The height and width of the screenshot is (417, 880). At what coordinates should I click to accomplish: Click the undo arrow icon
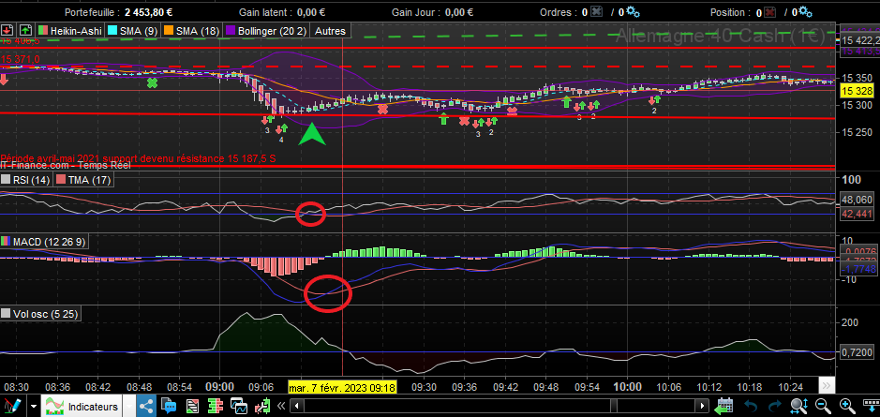pos(751,406)
